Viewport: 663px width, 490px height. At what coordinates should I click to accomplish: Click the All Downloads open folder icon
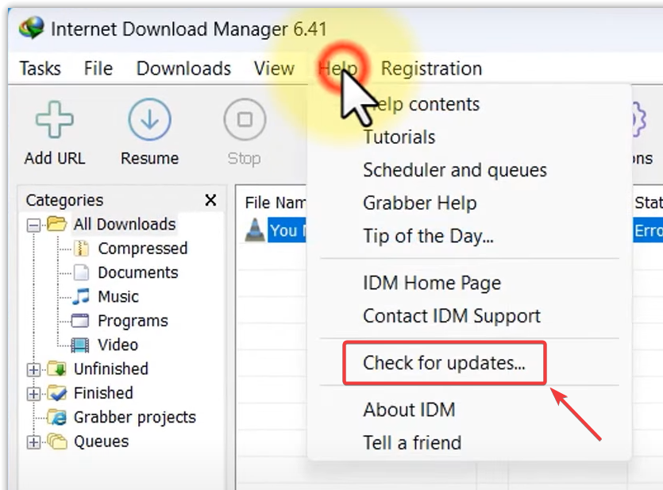pyautogui.click(x=56, y=224)
